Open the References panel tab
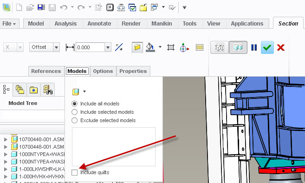Image resolution: width=305 pixels, height=183 pixels. pos(46,71)
